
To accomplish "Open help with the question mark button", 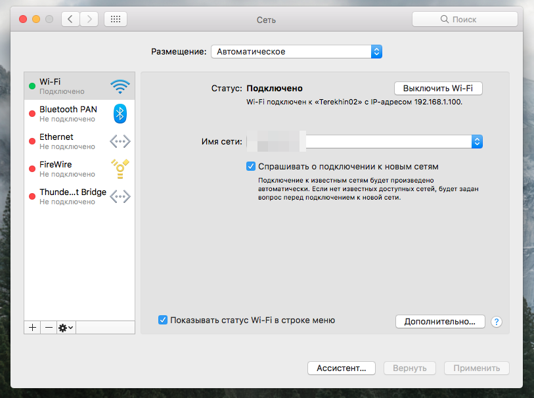I will pos(497,322).
